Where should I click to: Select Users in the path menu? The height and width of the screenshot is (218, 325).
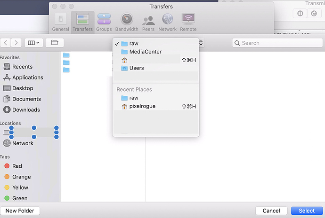pos(137,68)
